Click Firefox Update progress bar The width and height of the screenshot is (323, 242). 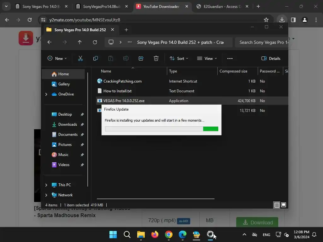[x=161, y=129]
